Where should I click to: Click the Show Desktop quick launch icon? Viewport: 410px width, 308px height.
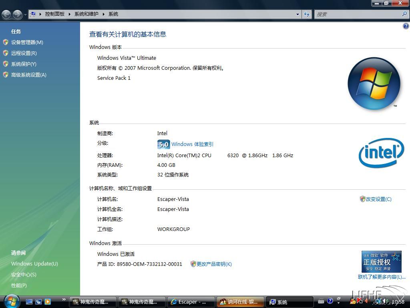(29, 302)
